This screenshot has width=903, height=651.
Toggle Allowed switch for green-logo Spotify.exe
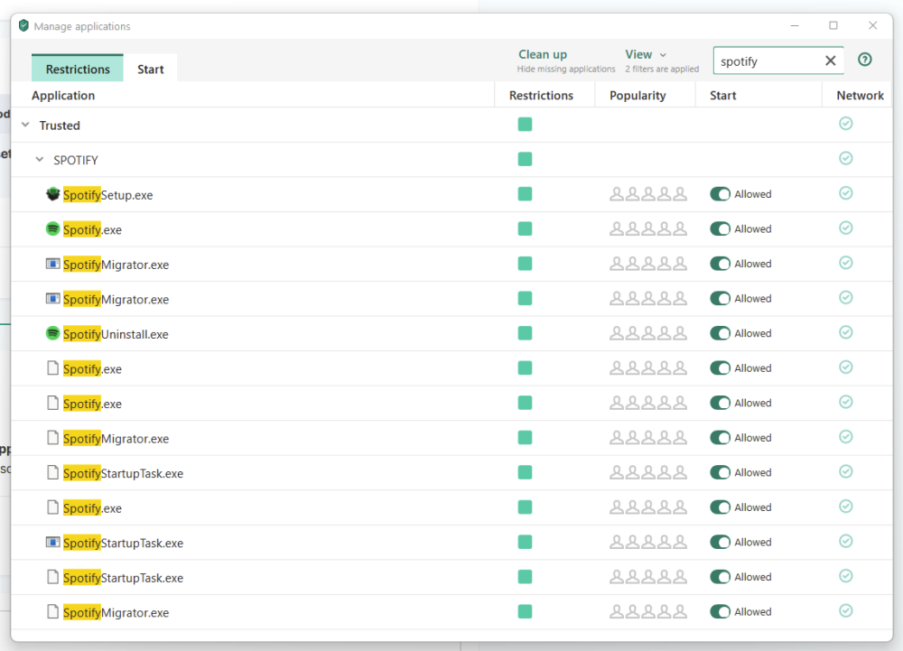click(x=720, y=229)
